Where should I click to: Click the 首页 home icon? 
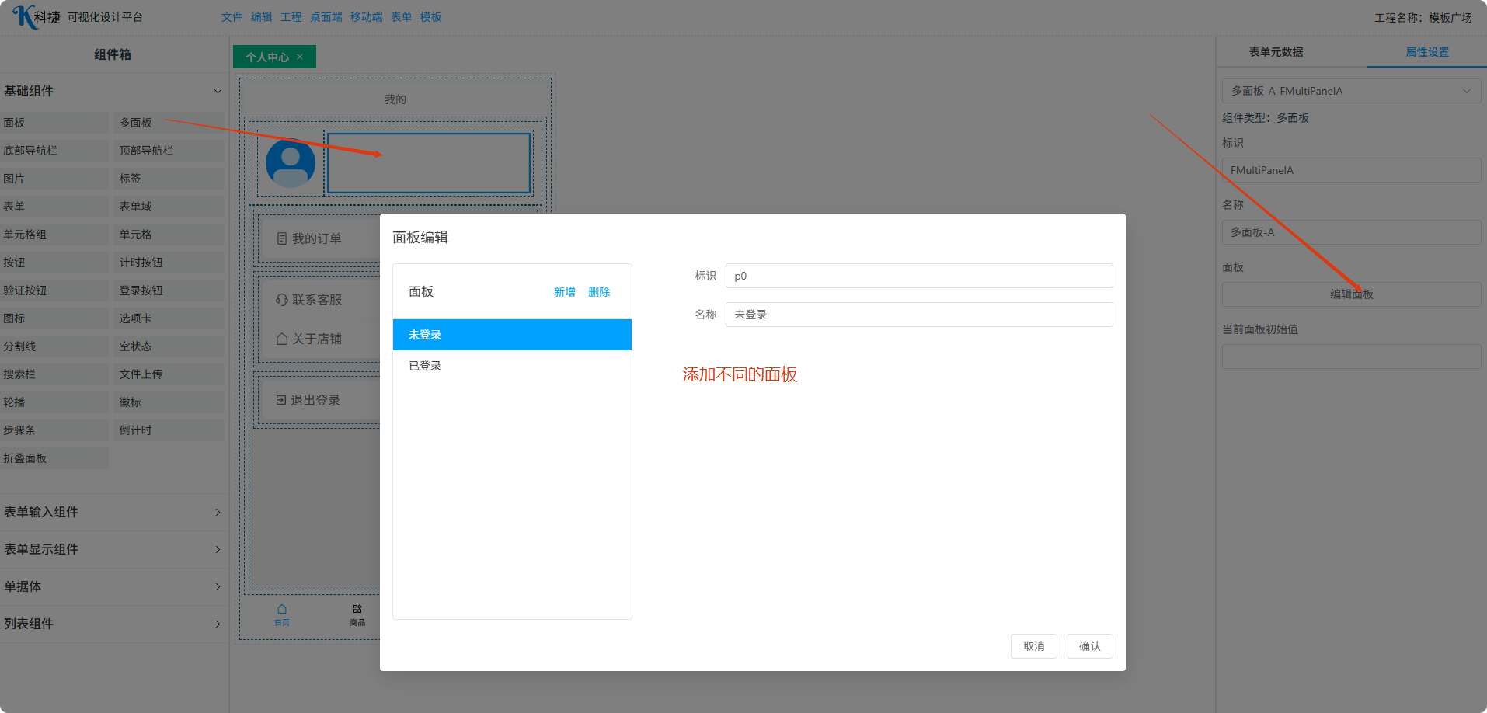pos(282,610)
